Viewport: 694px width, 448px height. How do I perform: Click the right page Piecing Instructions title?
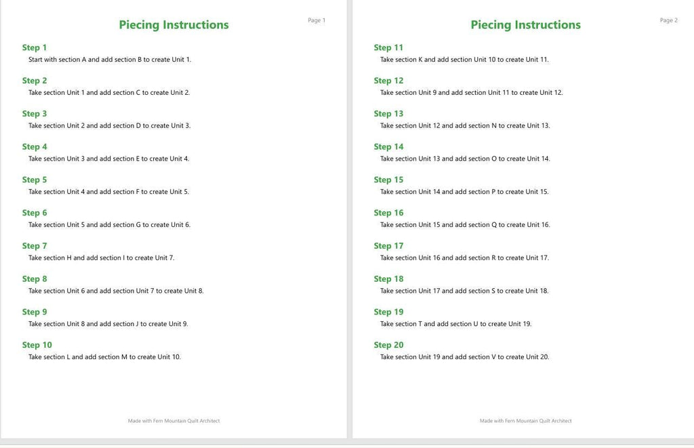[x=526, y=25]
